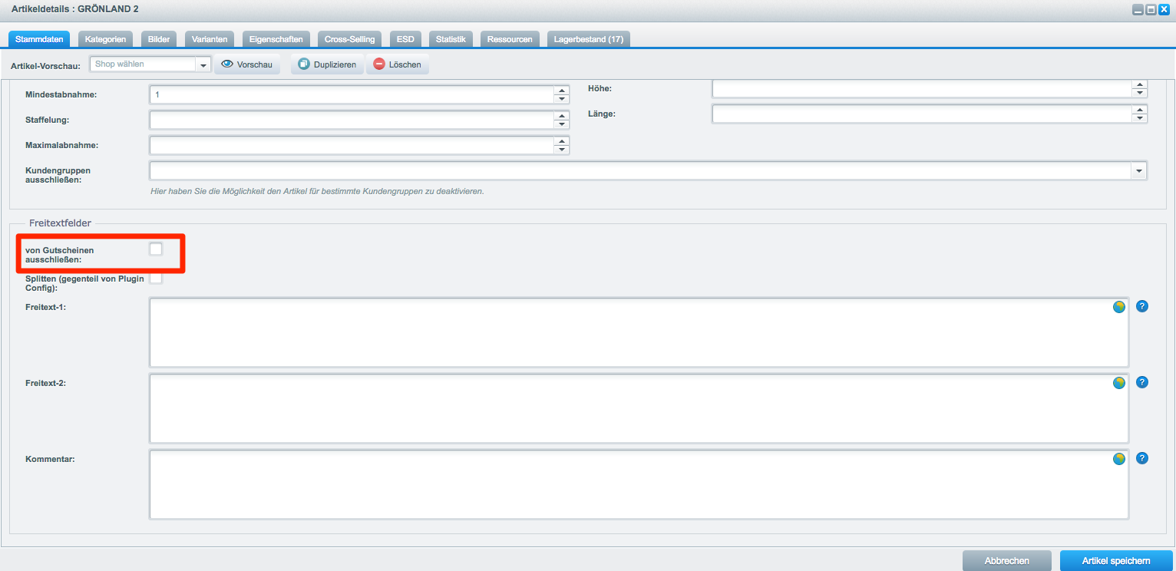The height and width of the screenshot is (571, 1176).
Task: Click into the Länge input field
Action: [x=923, y=114]
